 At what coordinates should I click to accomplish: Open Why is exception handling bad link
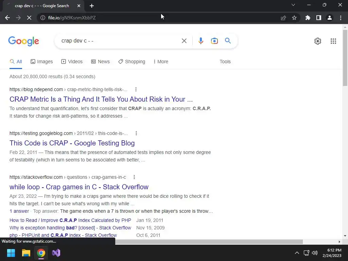point(70,228)
